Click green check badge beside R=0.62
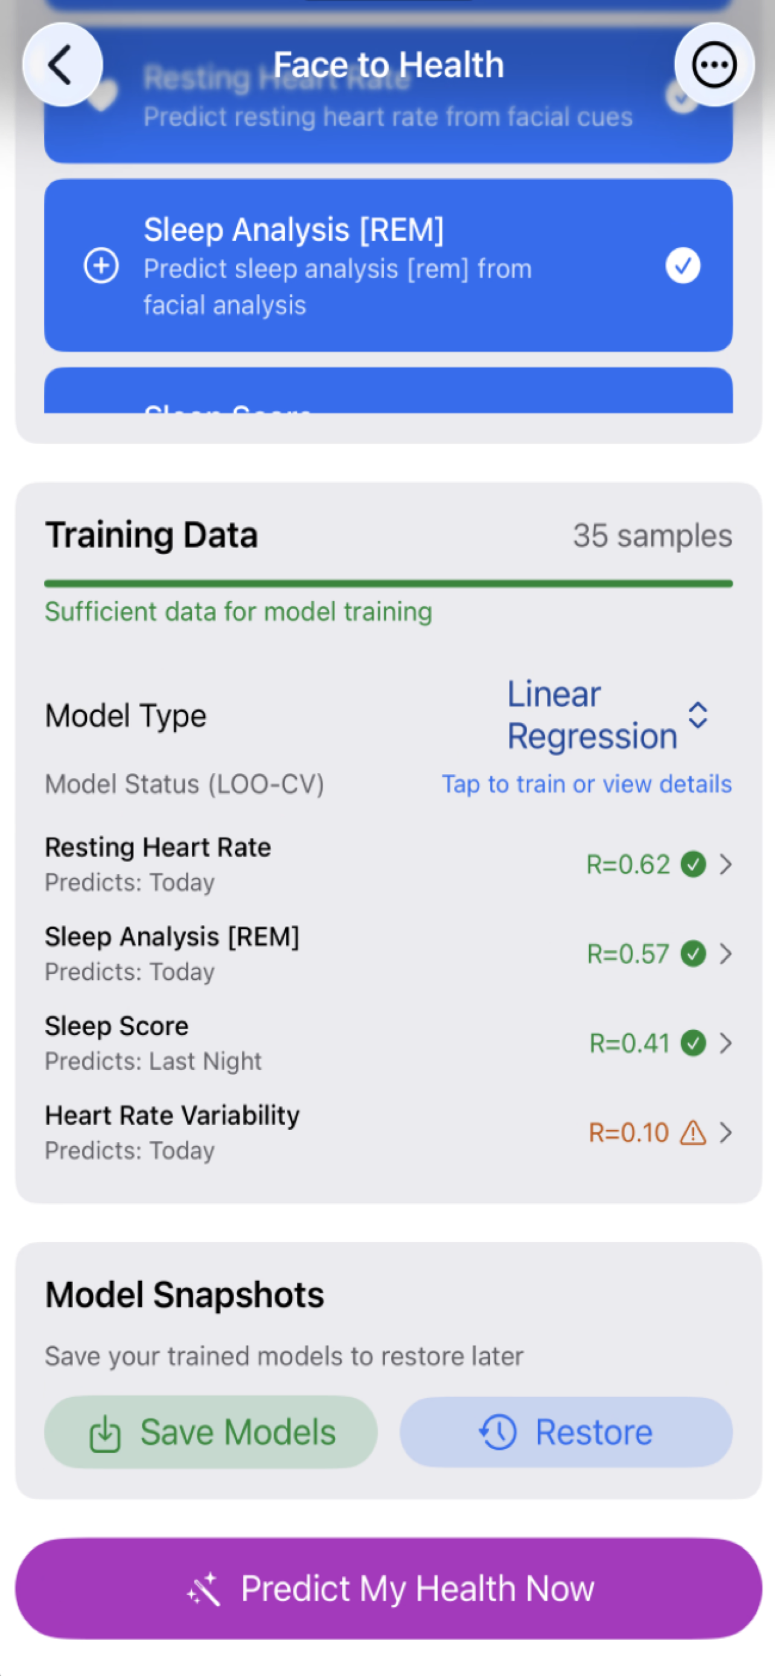 (x=693, y=865)
